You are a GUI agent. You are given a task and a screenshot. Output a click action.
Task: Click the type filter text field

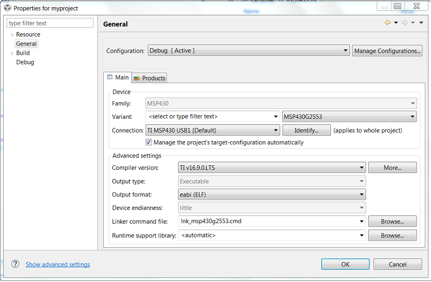[50, 23]
